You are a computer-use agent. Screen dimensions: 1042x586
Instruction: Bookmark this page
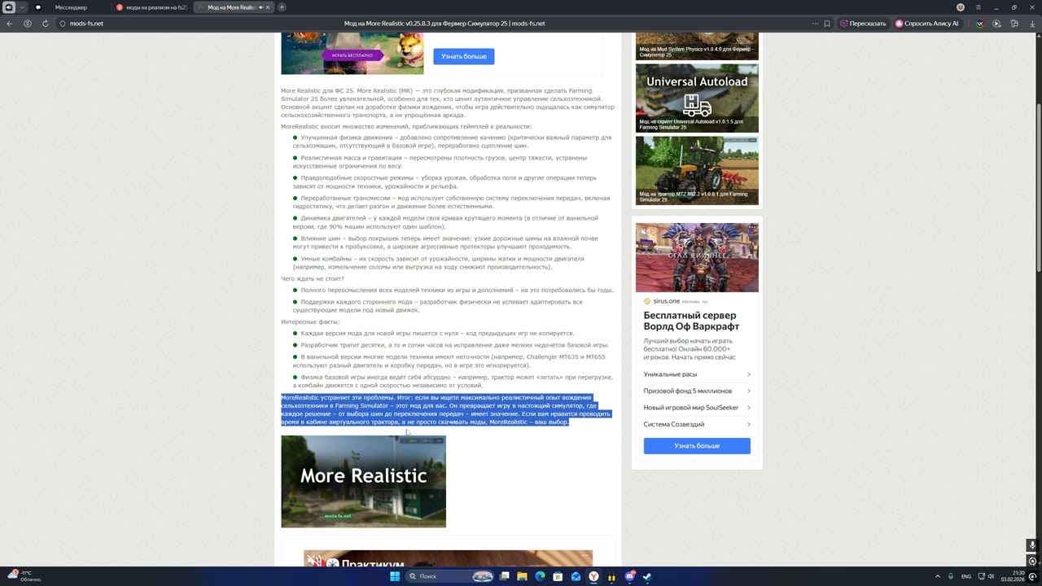(827, 24)
